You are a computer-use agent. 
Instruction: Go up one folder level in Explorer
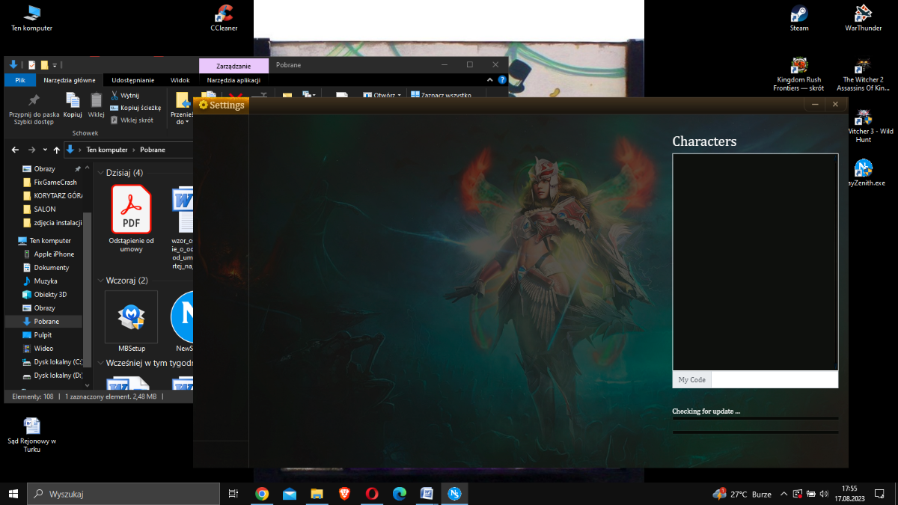click(57, 150)
